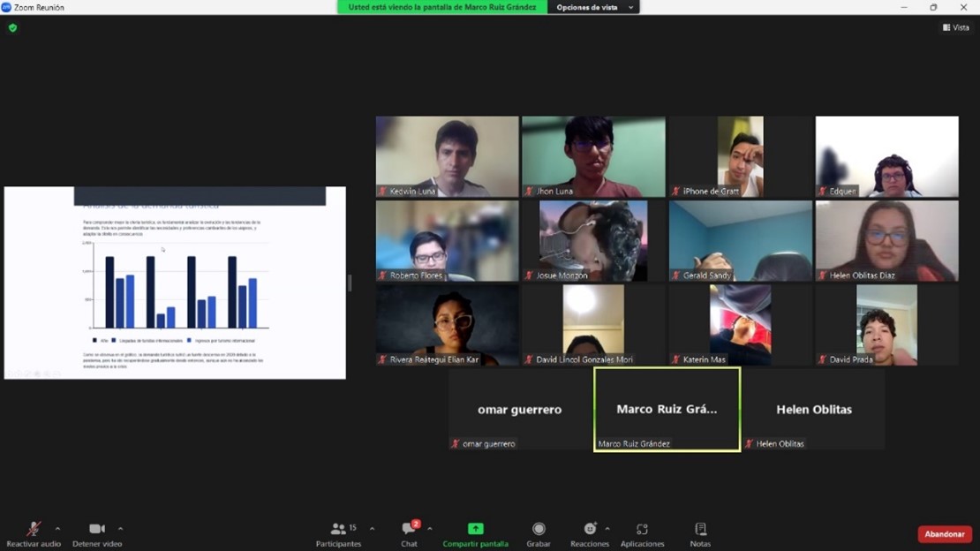Click the red Abandonar button

pos(945,534)
